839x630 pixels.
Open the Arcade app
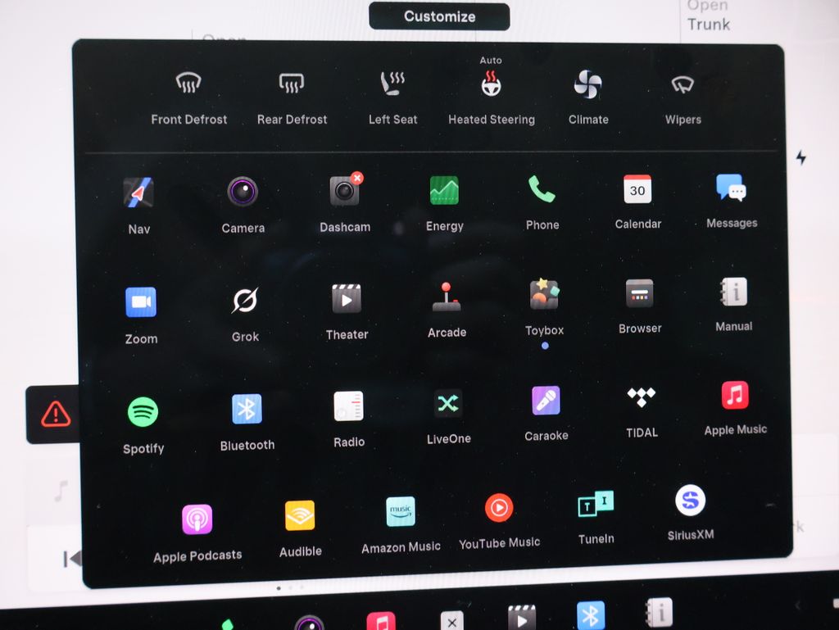pos(447,297)
